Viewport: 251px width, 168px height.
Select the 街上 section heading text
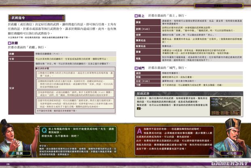(141, 16)
